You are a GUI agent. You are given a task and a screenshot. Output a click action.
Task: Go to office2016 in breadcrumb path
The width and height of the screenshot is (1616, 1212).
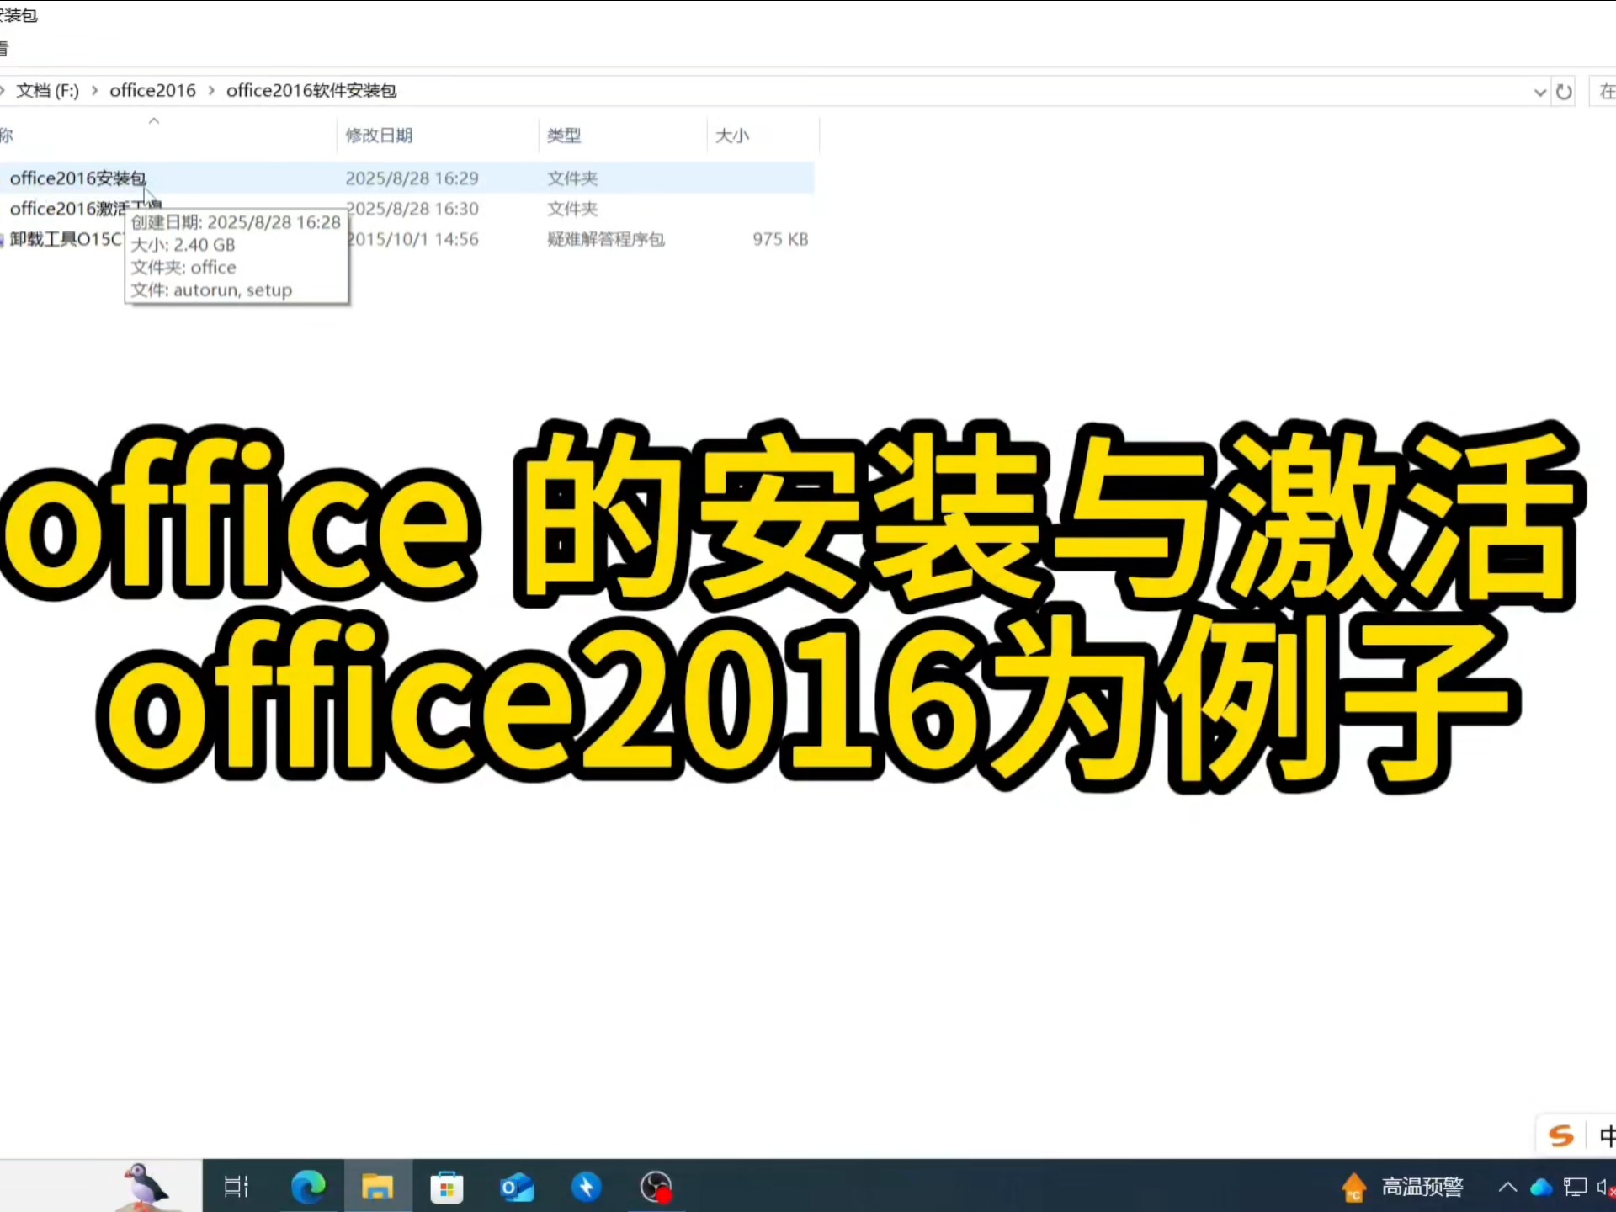coord(152,90)
